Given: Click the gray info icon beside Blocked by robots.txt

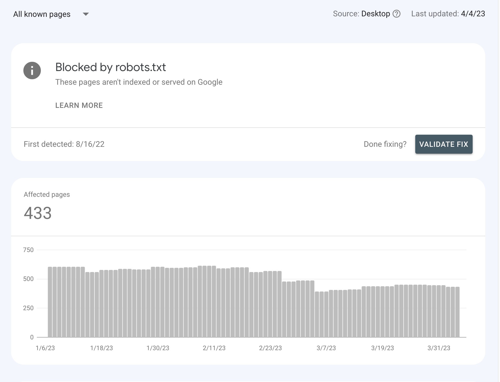Looking at the screenshot, I should point(32,70).
